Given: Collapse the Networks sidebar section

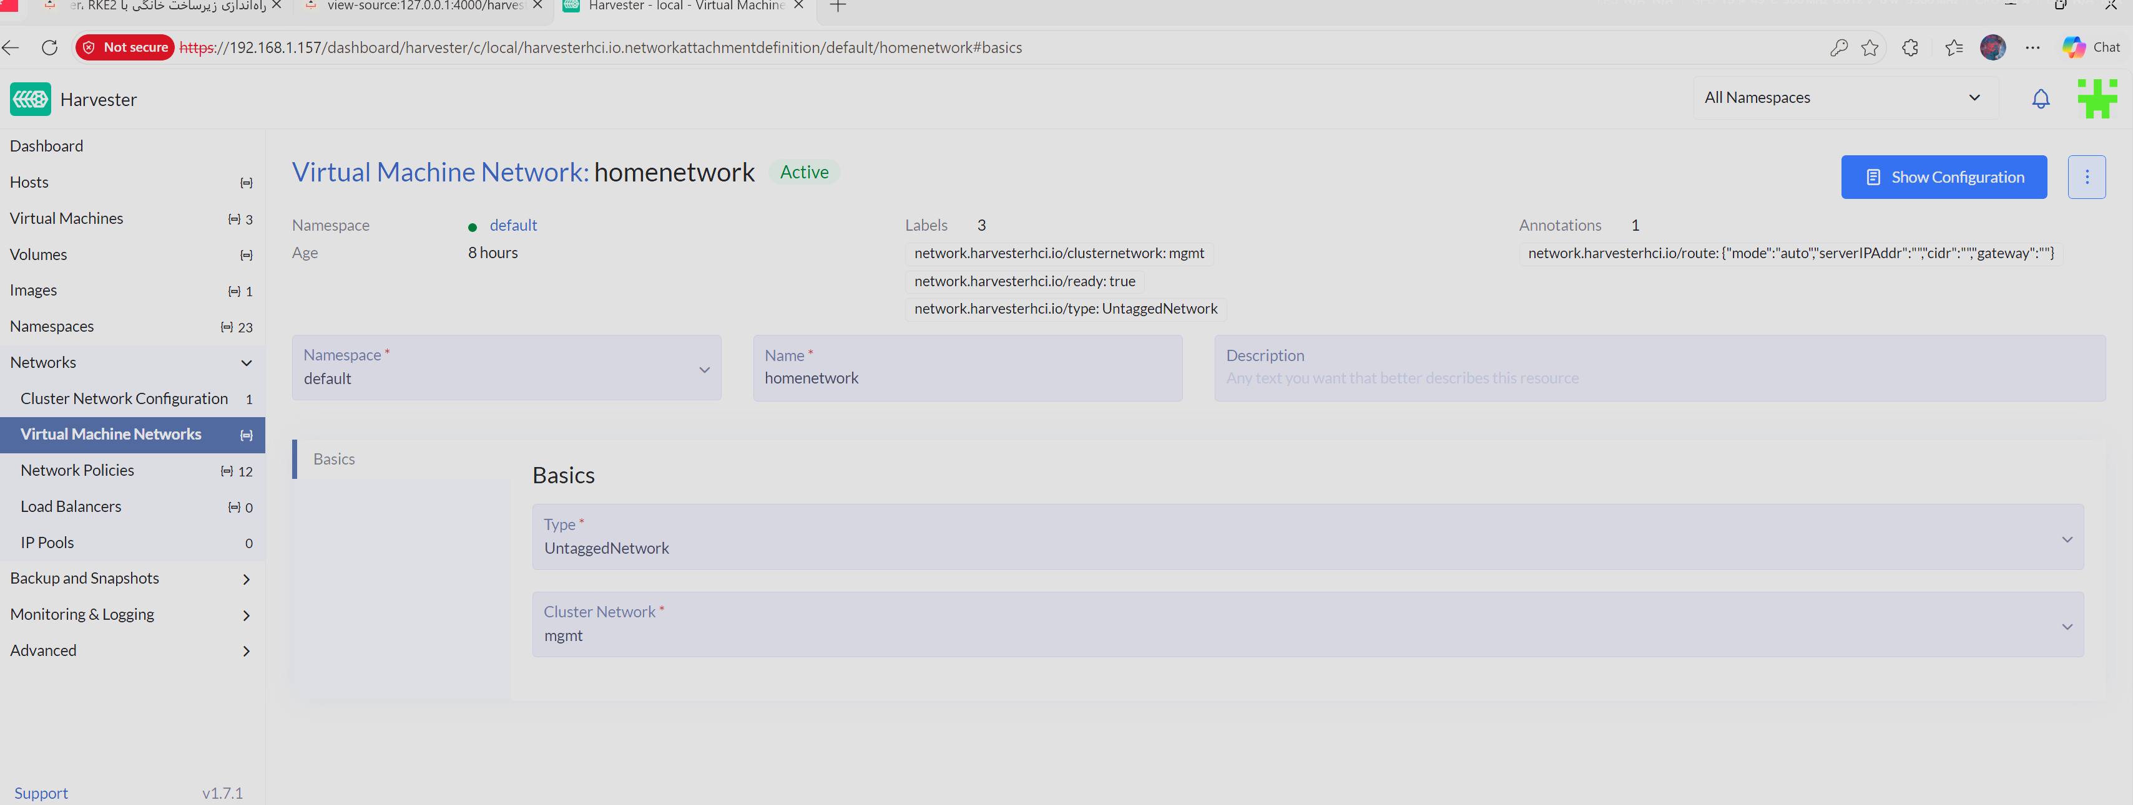Looking at the screenshot, I should 246,363.
